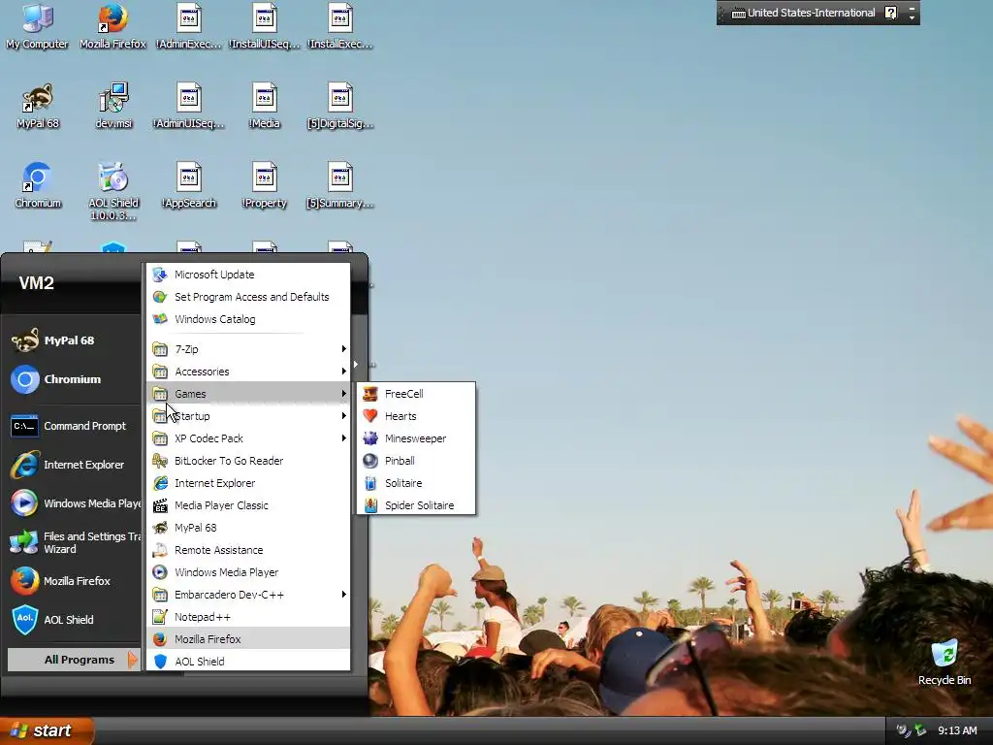Open Internet Explorer in All Programs list
This screenshot has height=745, width=993.
(x=248, y=483)
